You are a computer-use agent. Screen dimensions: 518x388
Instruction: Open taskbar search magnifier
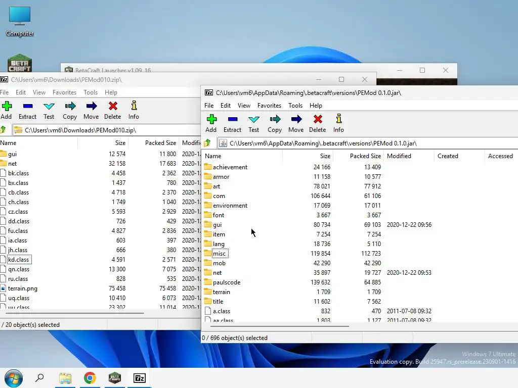(39, 378)
